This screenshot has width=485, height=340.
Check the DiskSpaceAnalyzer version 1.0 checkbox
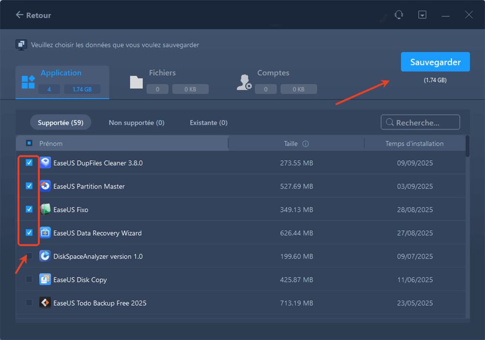coord(29,256)
